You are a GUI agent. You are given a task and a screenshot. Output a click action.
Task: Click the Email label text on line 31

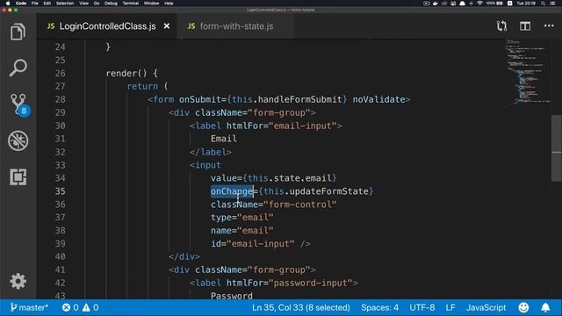(224, 139)
